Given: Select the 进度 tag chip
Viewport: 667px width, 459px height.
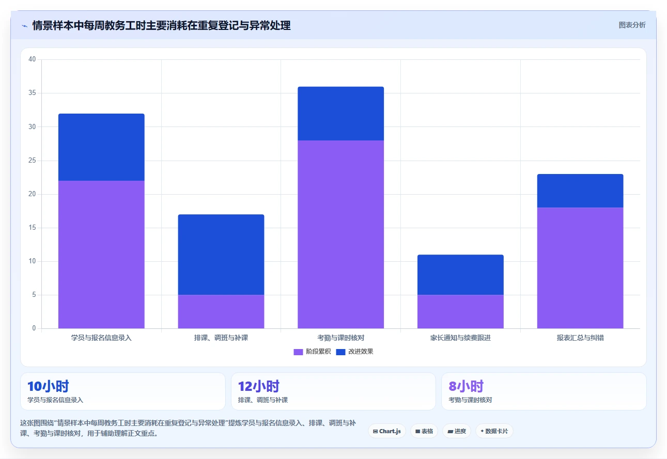Looking at the screenshot, I should click(457, 431).
